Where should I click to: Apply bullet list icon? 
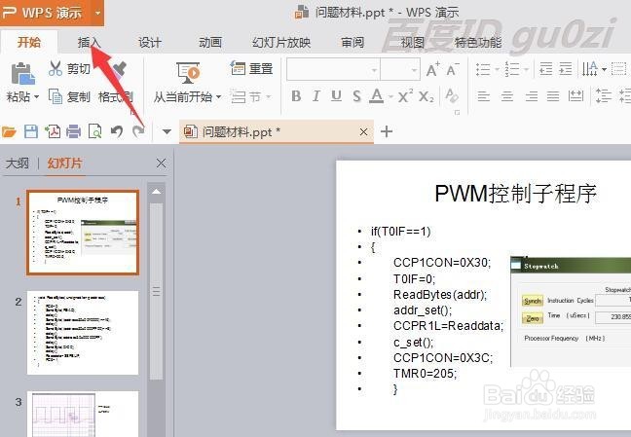(x=483, y=69)
